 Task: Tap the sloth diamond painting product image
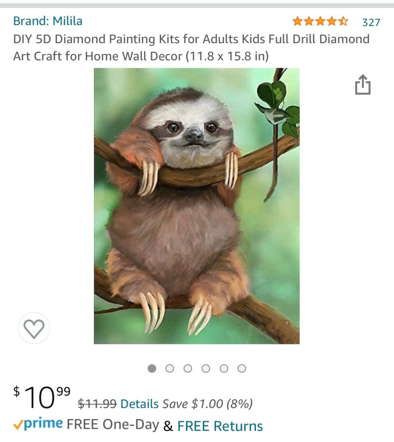pos(197,206)
